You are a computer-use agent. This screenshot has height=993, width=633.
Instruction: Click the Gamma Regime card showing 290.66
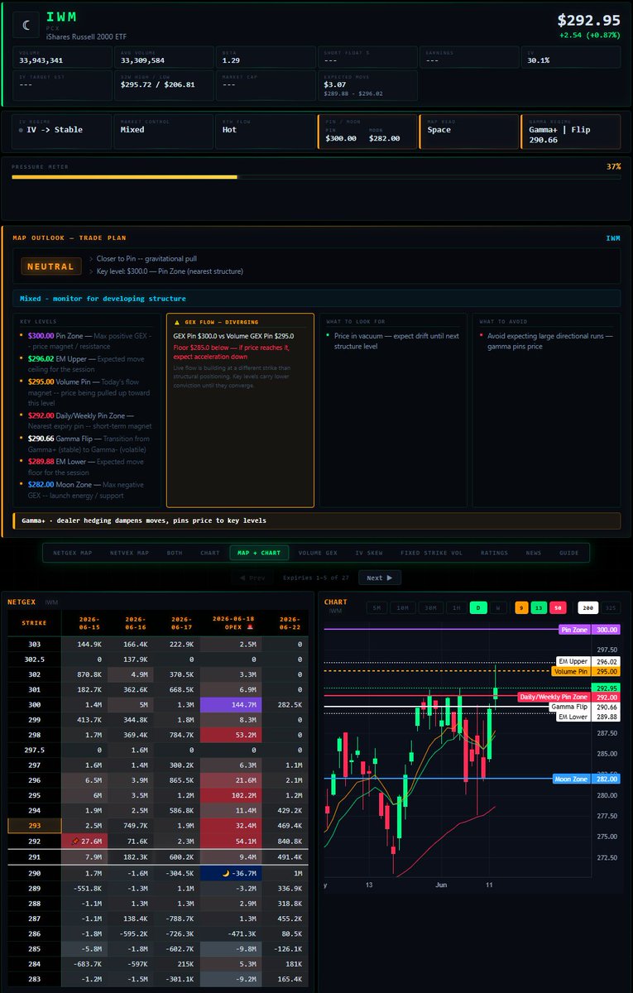[570, 132]
